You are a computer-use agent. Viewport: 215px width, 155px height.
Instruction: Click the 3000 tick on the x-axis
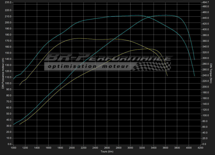coord(130,148)
